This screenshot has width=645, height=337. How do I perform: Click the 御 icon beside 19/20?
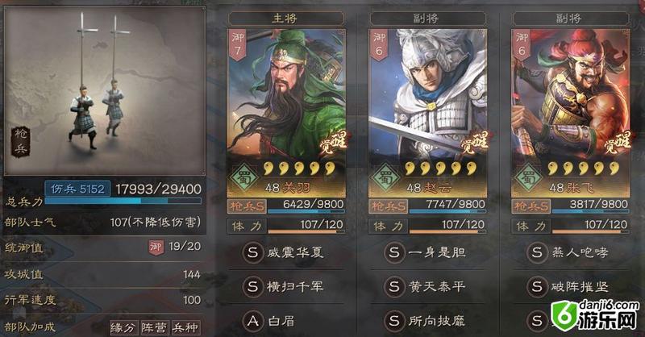click(x=156, y=247)
